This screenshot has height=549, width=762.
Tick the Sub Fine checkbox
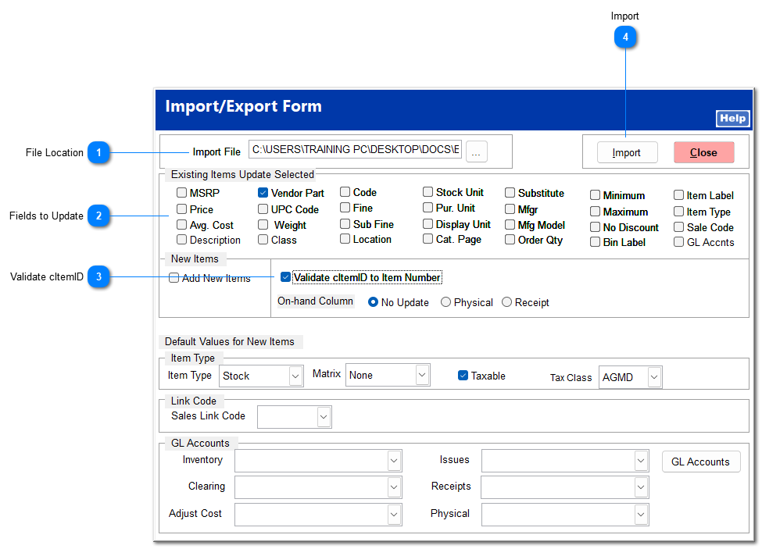[x=345, y=224]
